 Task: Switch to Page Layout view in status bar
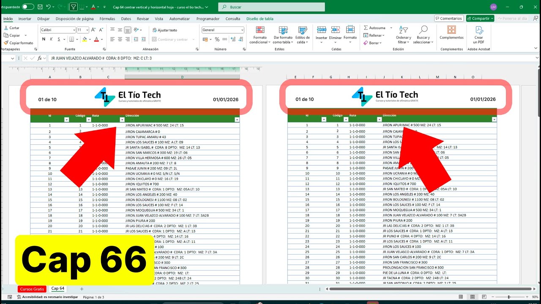(x=473, y=297)
